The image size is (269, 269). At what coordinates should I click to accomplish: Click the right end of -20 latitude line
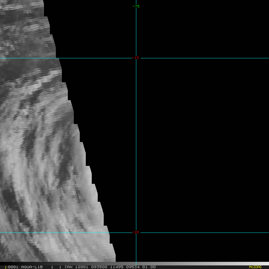click(x=268, y=233)
